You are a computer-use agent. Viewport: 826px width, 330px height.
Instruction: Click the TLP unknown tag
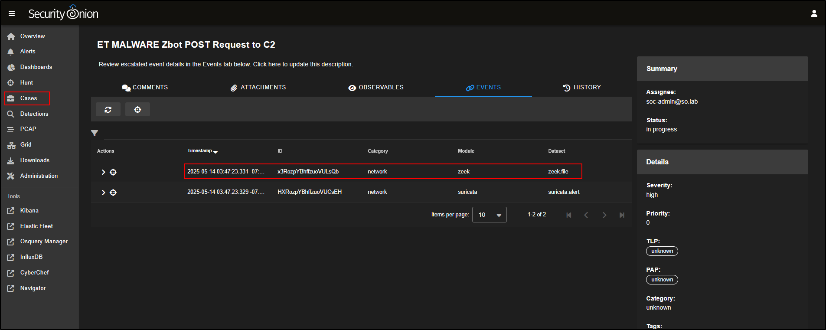coord(662,251)
